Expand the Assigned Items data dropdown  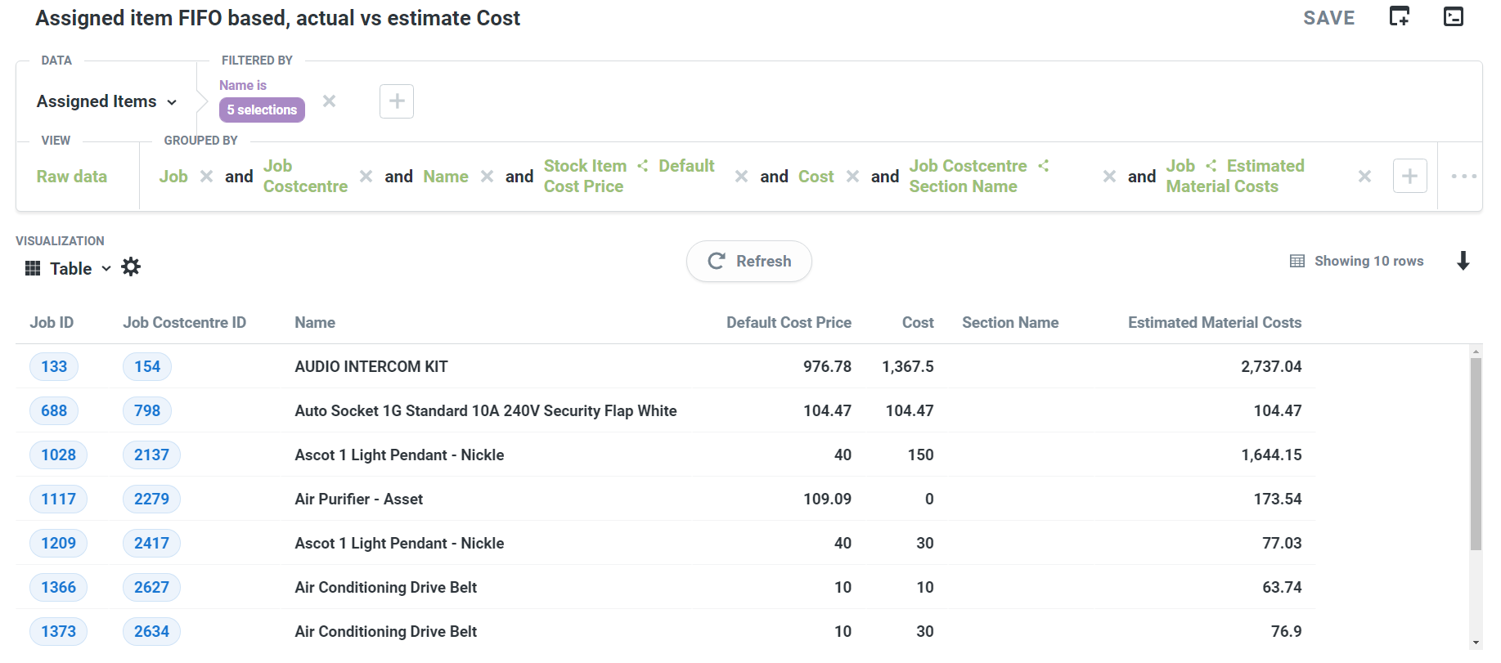click(x=106, y=101)
